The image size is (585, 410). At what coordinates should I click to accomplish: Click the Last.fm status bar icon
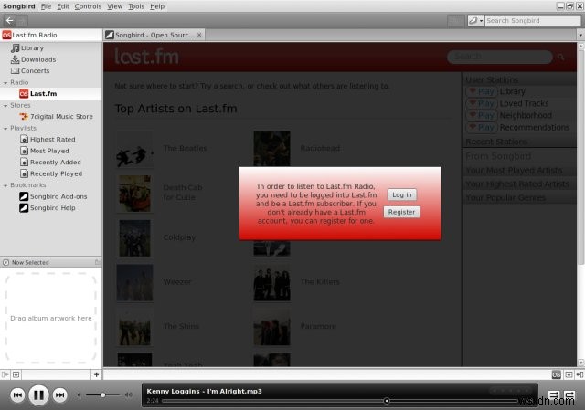tap(557, 374)
